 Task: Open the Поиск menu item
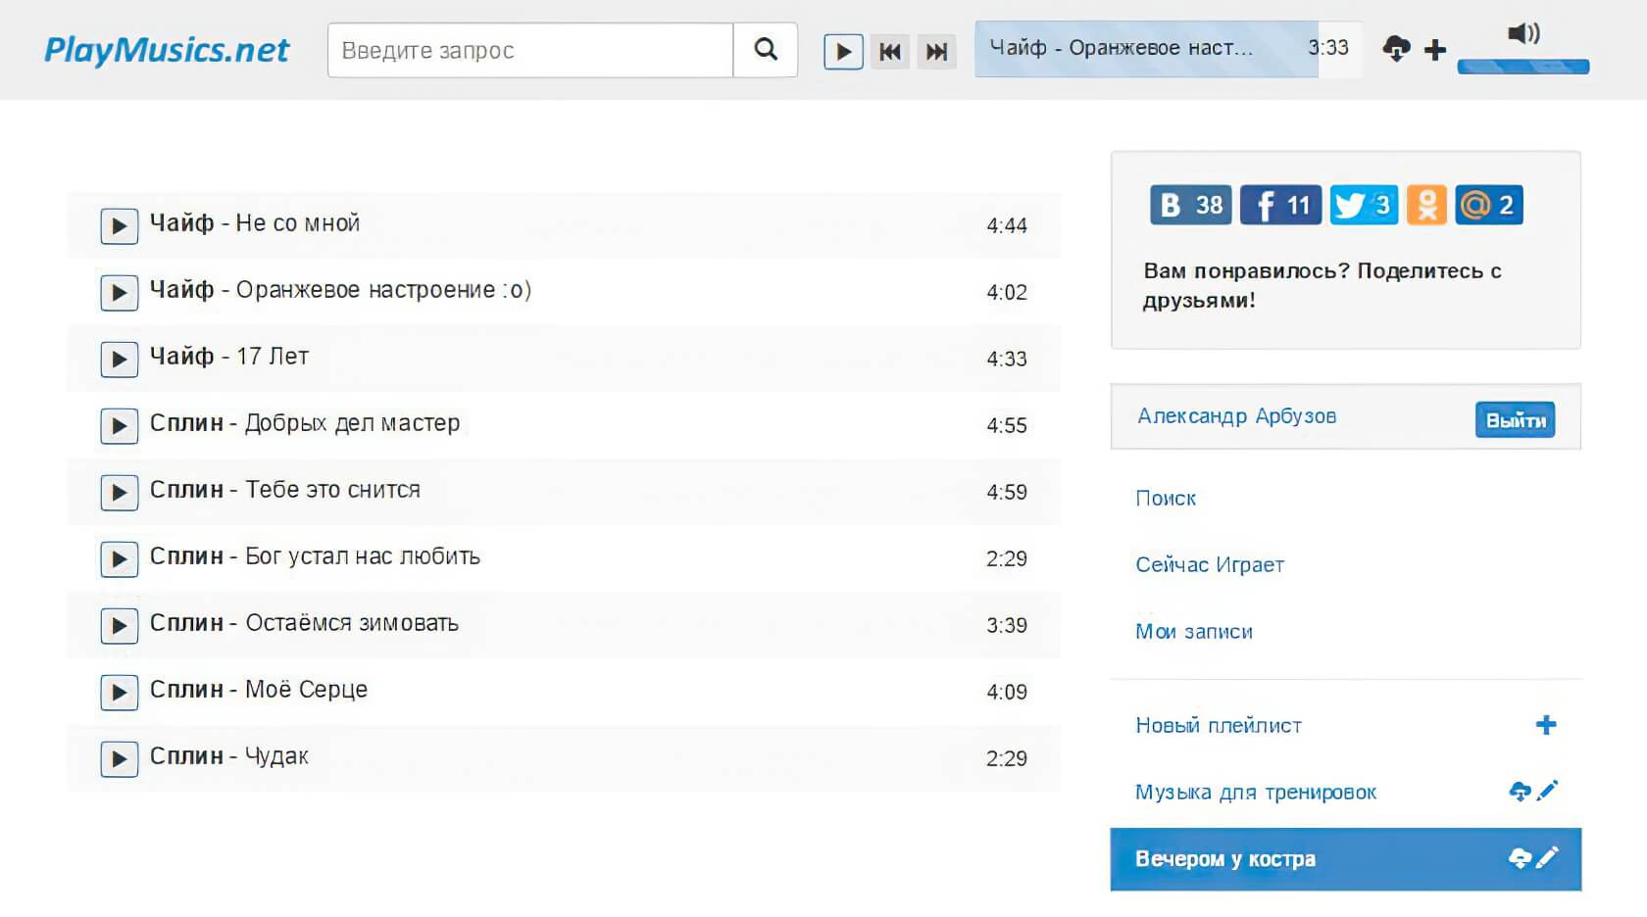[1166, 499]
